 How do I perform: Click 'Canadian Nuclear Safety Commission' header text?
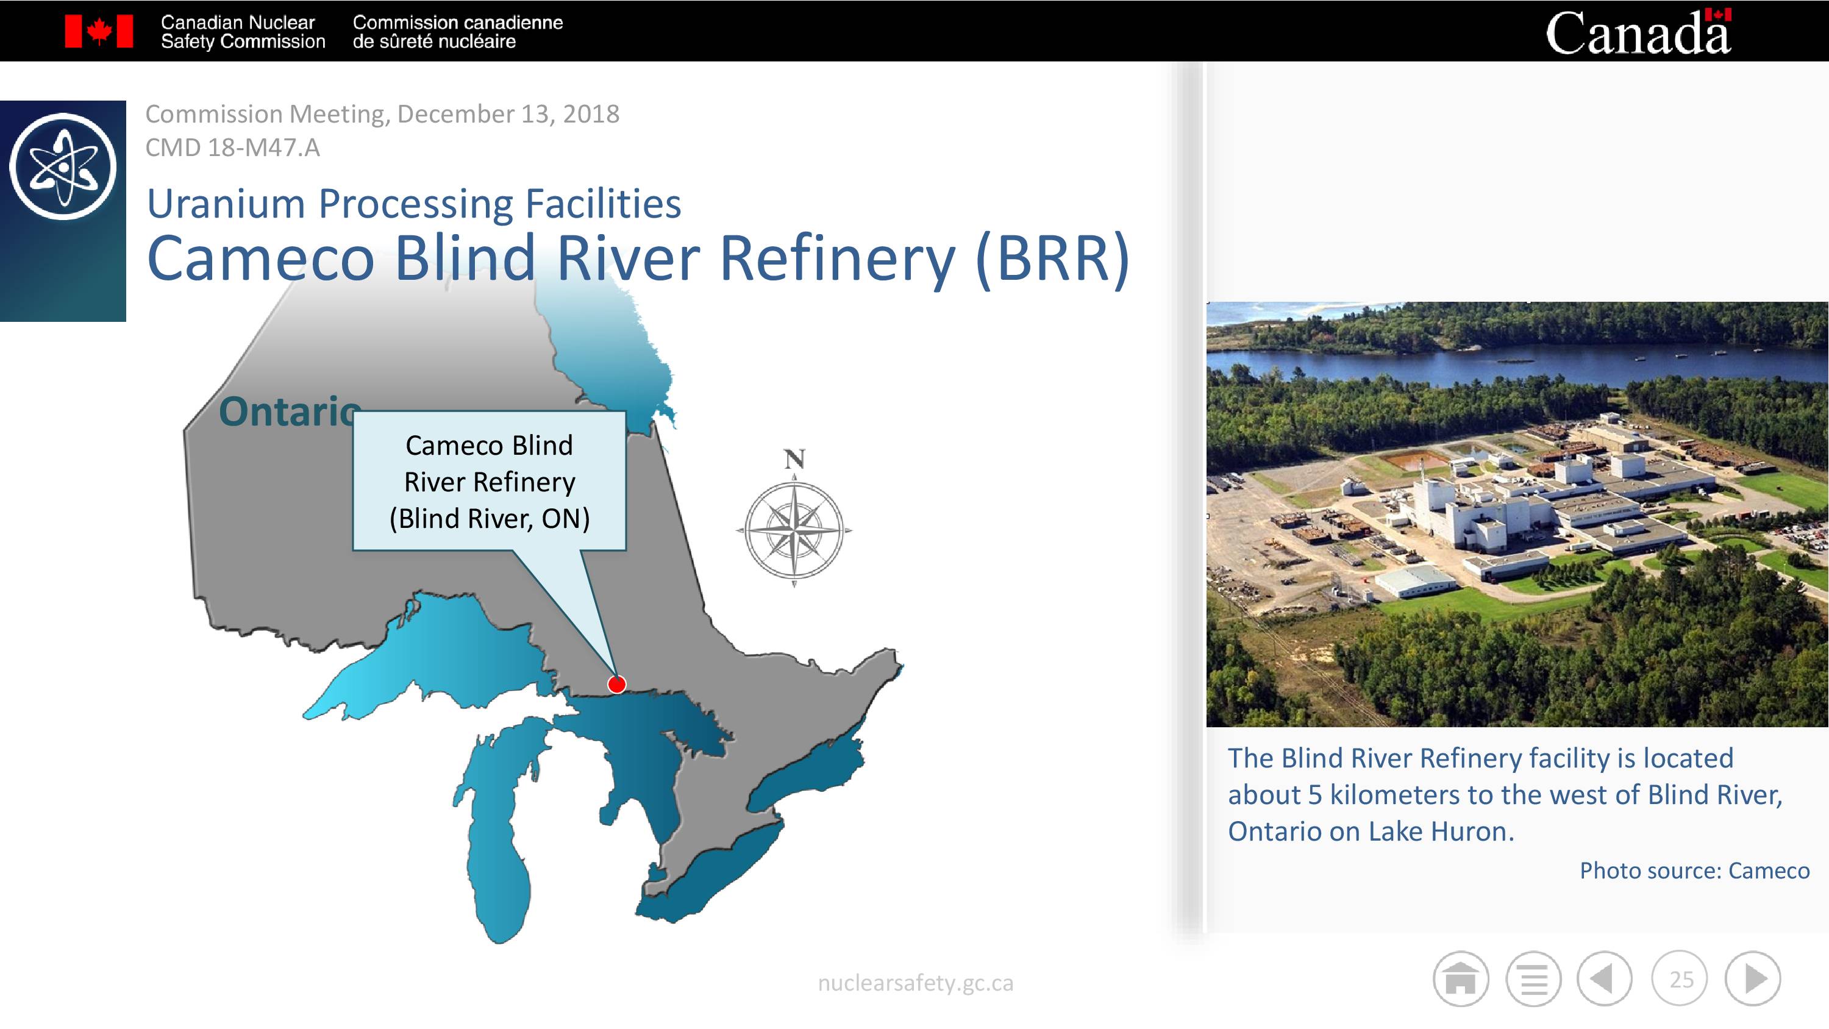[x=243, y=32]
